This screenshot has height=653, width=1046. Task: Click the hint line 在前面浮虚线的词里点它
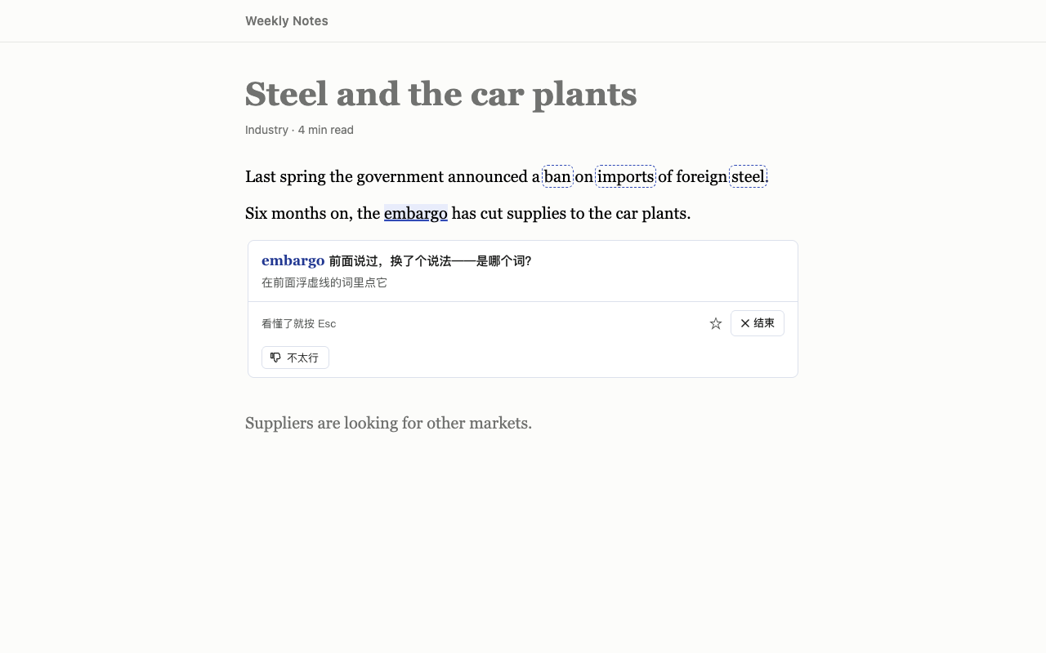point(324,282)
